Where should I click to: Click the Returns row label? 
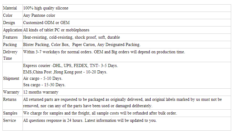point(10,99)
